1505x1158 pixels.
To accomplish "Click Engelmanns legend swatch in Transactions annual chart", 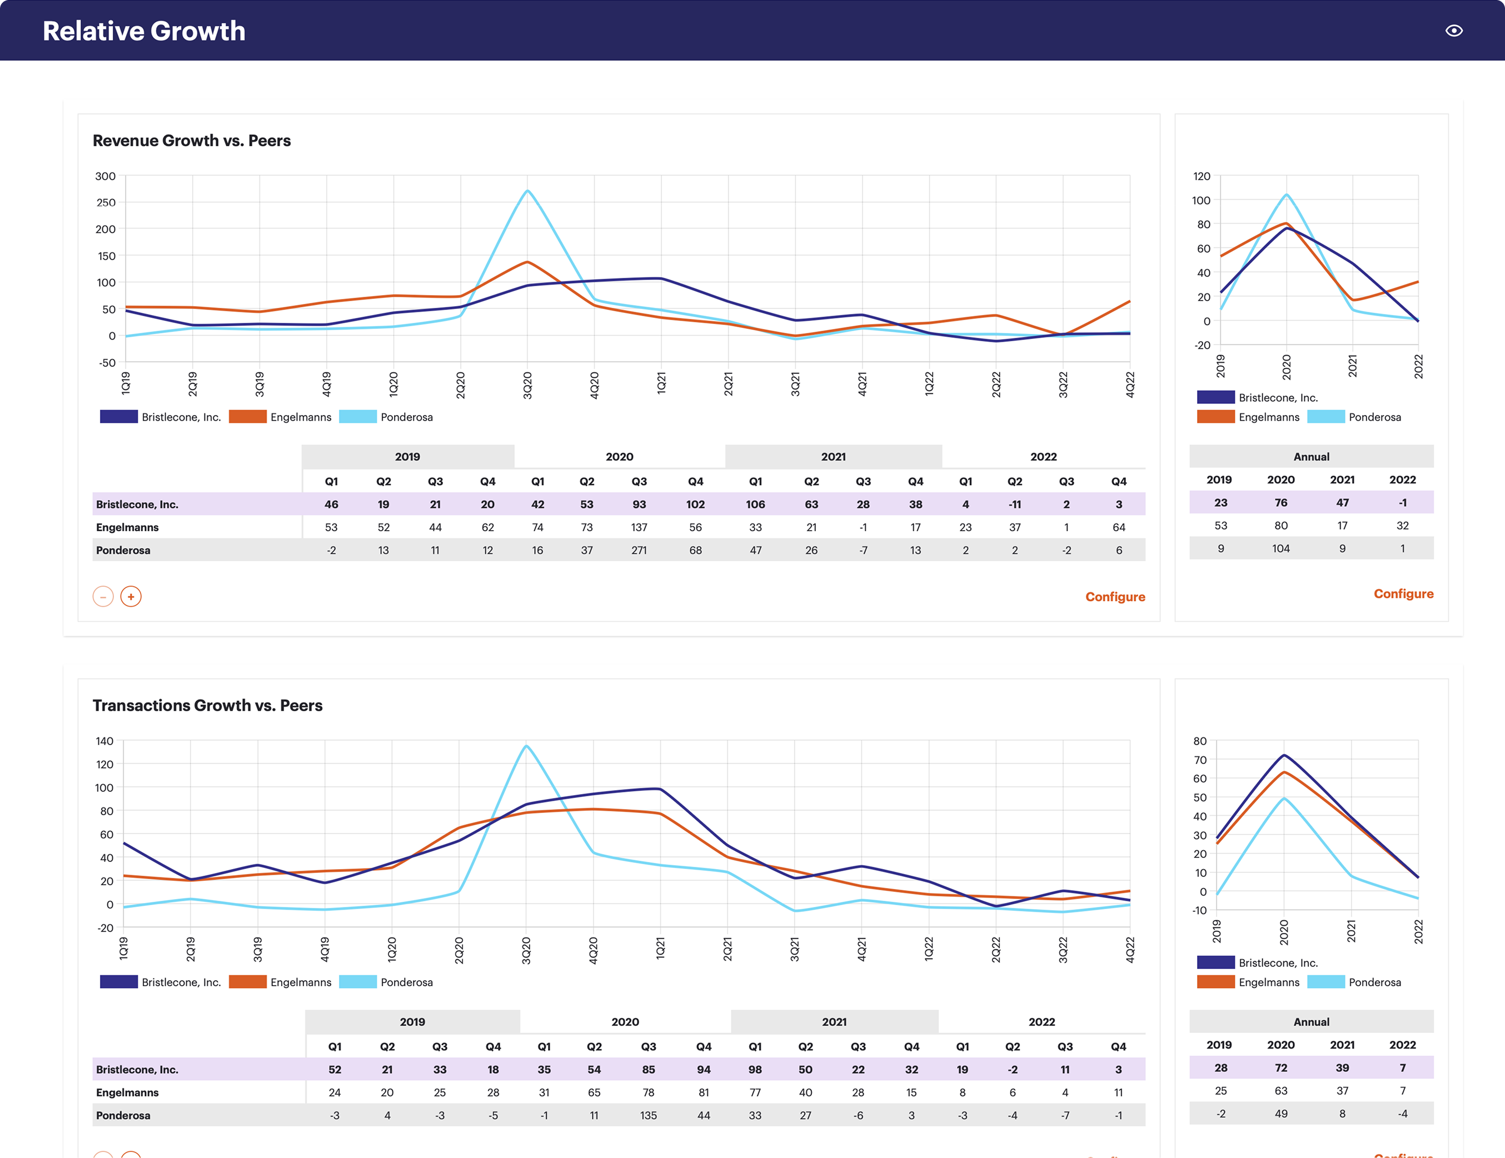I will point(1215,982).
